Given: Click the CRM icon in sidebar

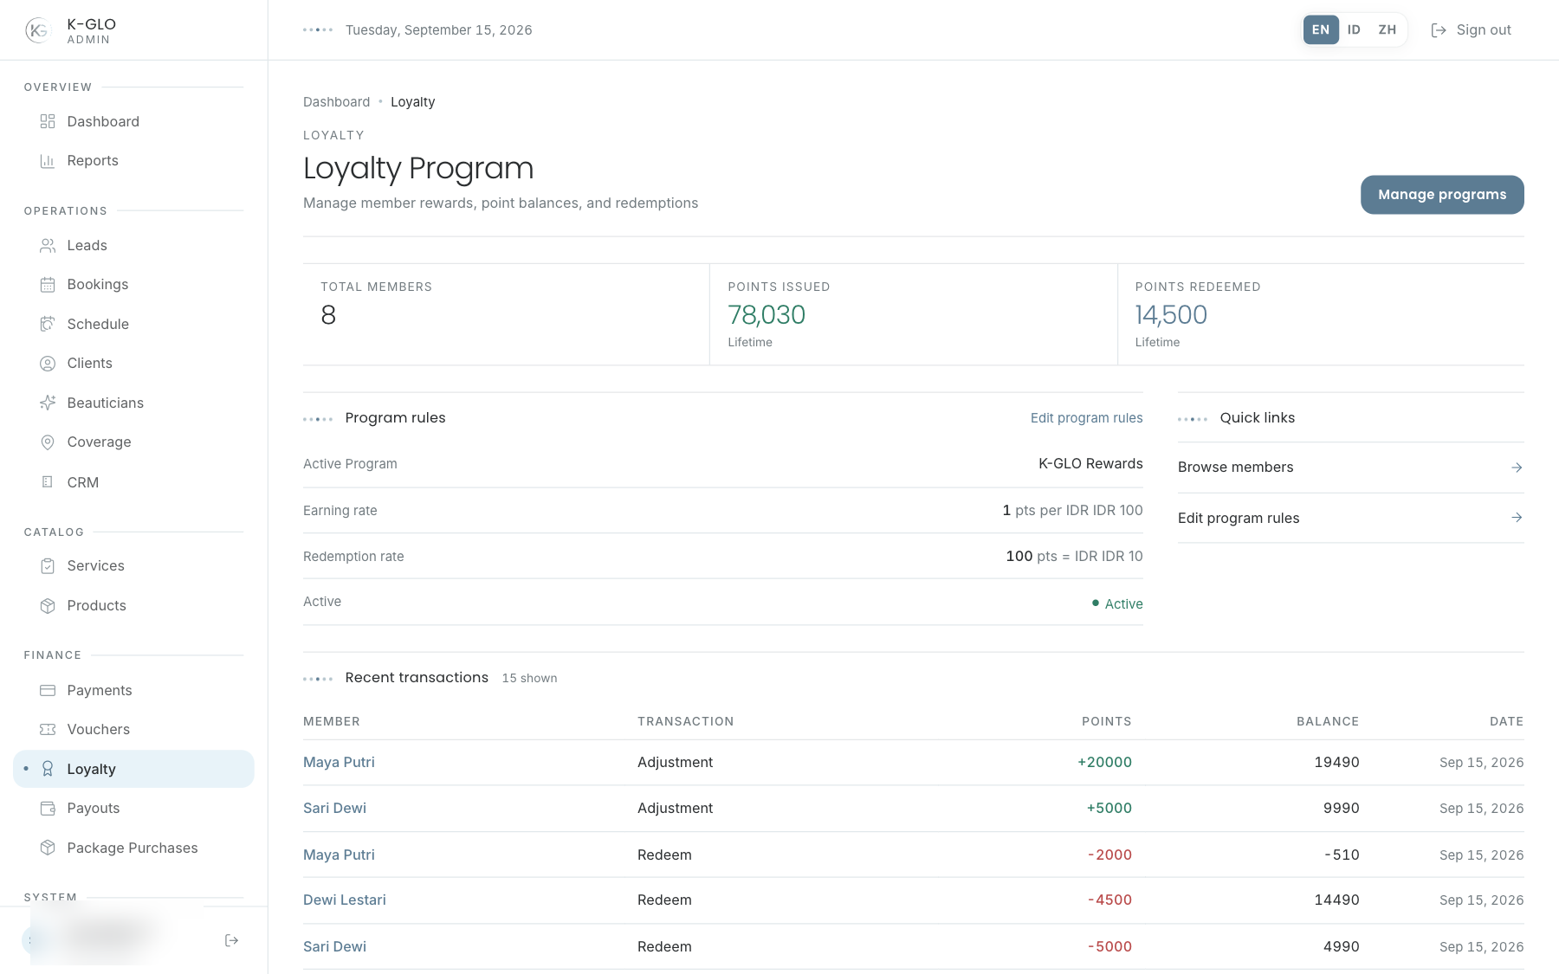Looking at the screenshot, I should click(x=48, y=482).
